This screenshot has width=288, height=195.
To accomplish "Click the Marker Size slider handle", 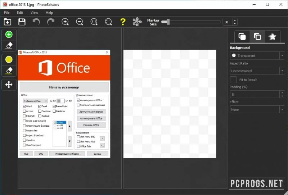I will click(x=168, y=22).
